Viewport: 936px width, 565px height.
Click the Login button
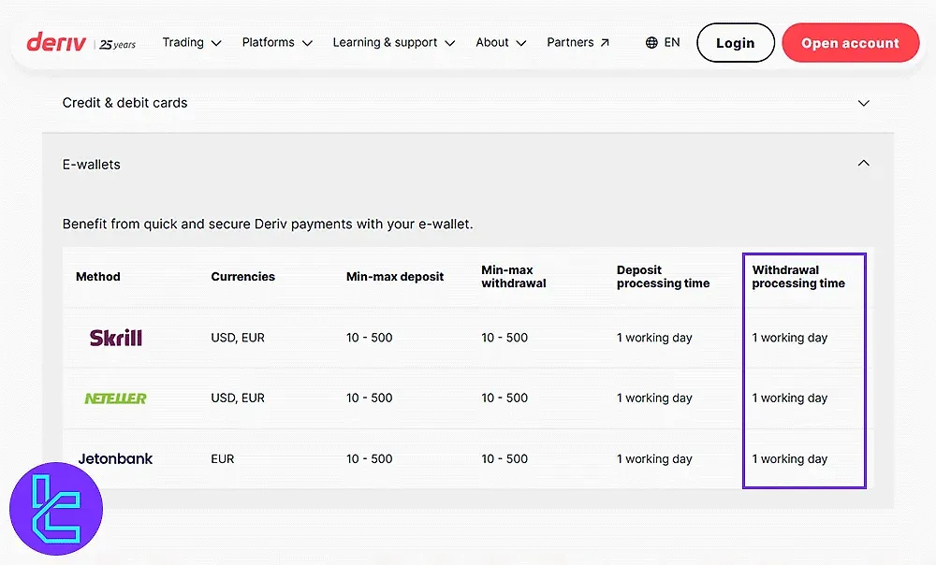736,42
